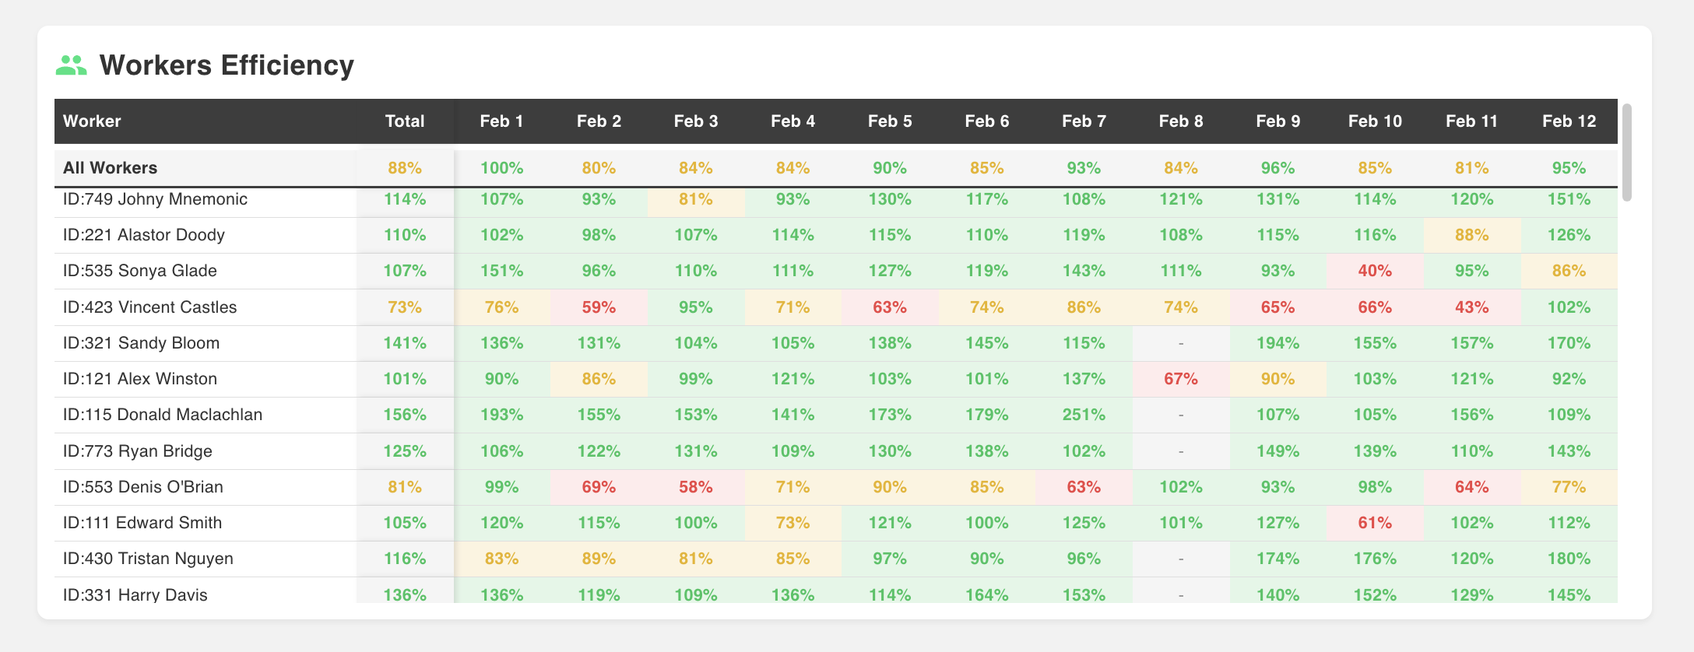This screenshot has width=1694, height=652.
Task: Click Sonya Glade's red 40% Feb 10 cell
Action: (x=1375, y=271)
